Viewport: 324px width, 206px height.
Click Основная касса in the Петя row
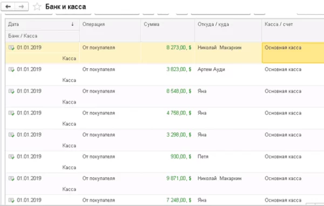coord(283,156)
